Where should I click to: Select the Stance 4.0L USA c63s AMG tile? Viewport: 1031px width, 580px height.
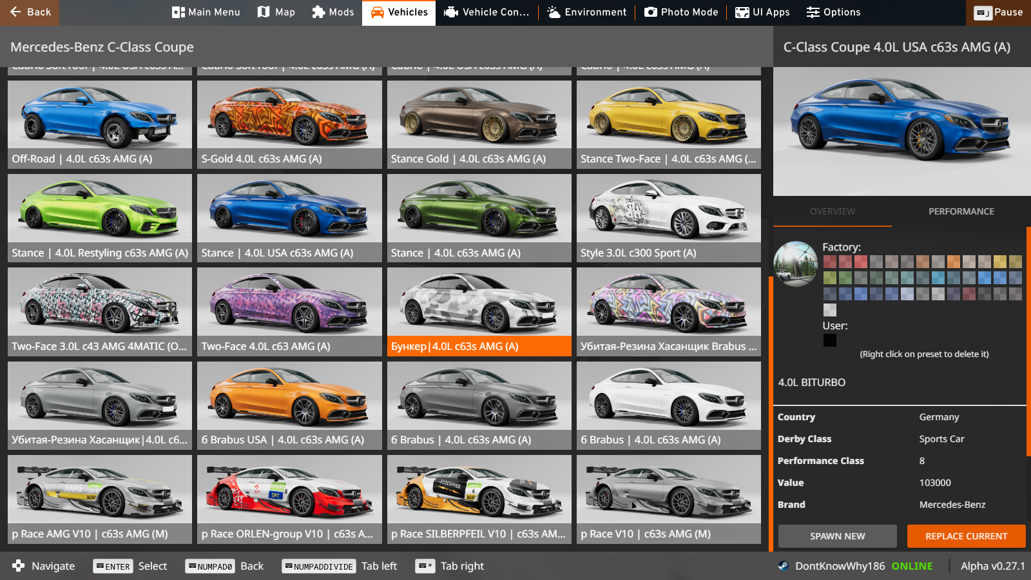point(289,218)
